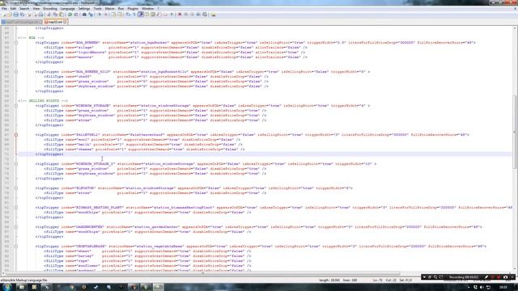Toggle word wrap in the toolbar
This screenshot has width=518, height=291.
click(128, 15)
